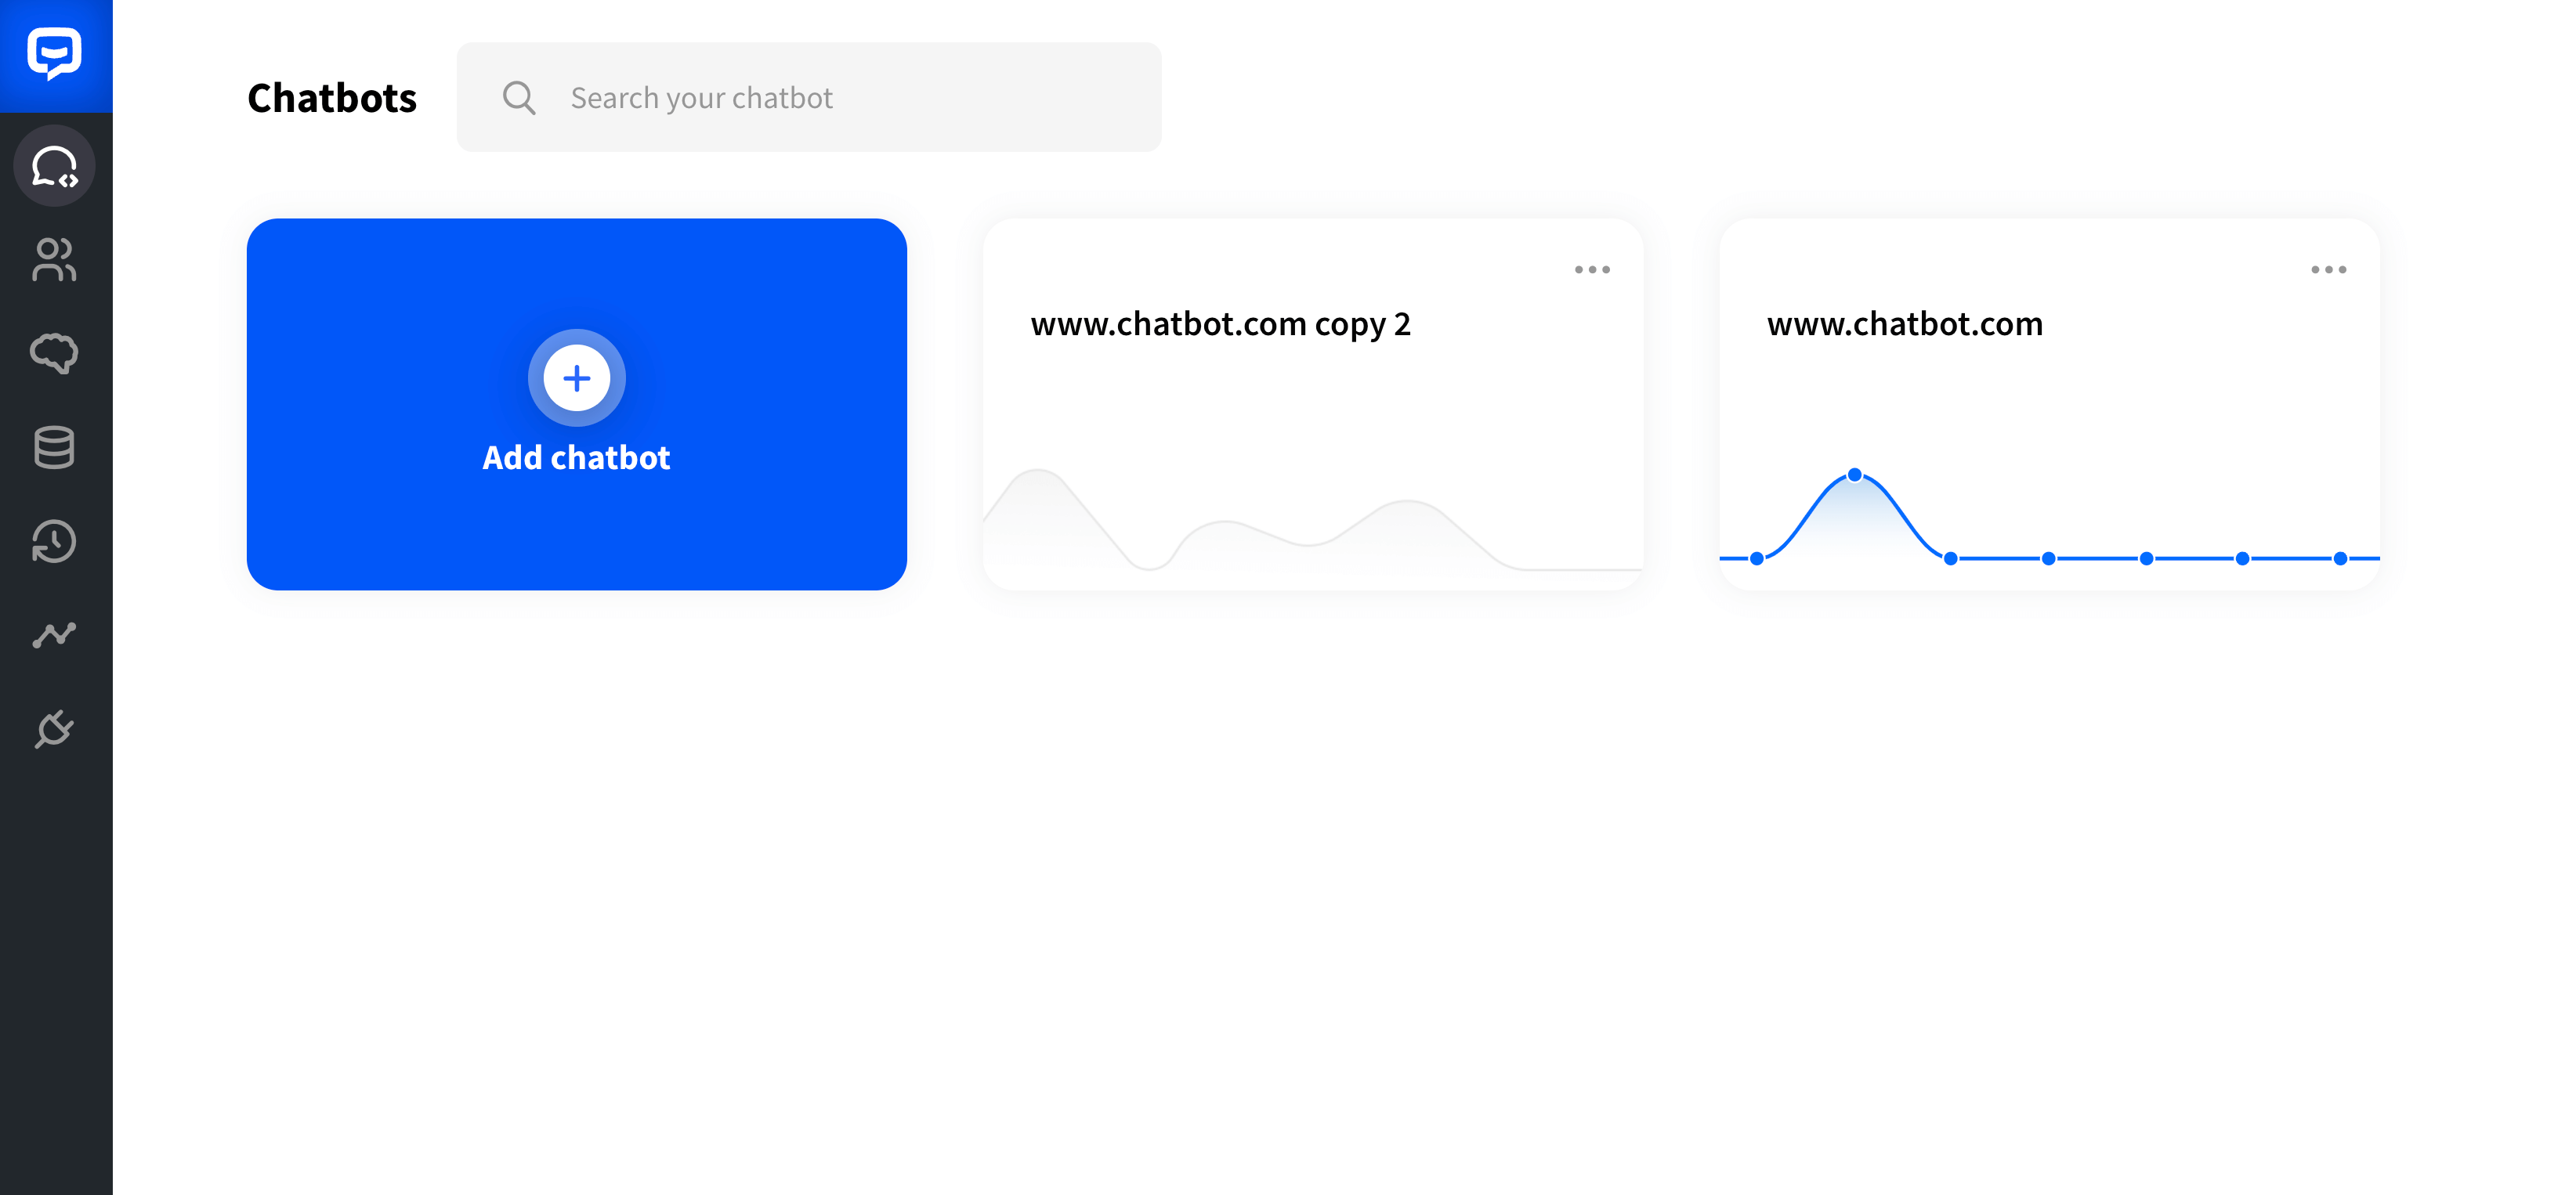
Task: Click the peak point on blue chart
Action: tap(1855, 475)
